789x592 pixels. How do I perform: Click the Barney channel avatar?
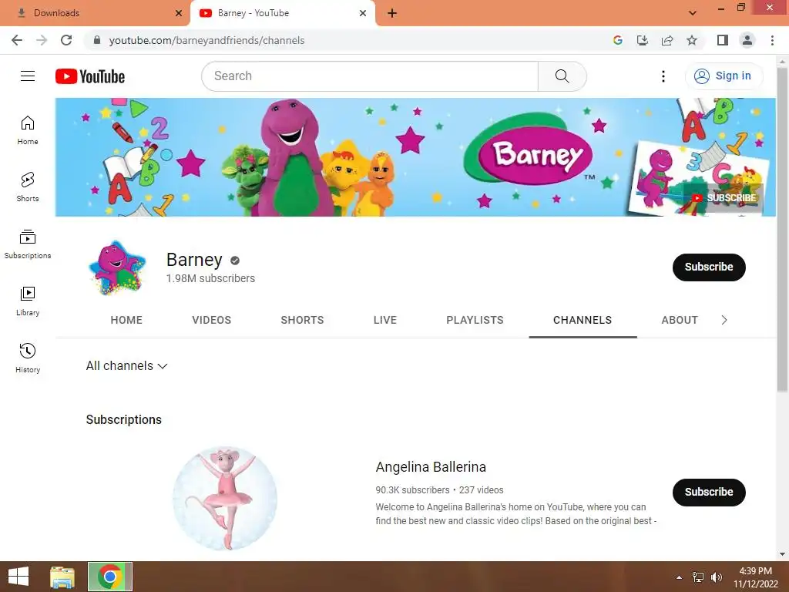[117, 267]
